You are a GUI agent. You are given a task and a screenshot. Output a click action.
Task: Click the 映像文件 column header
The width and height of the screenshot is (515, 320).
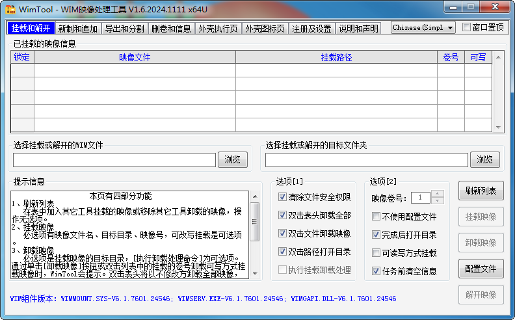tap(135, 57)
